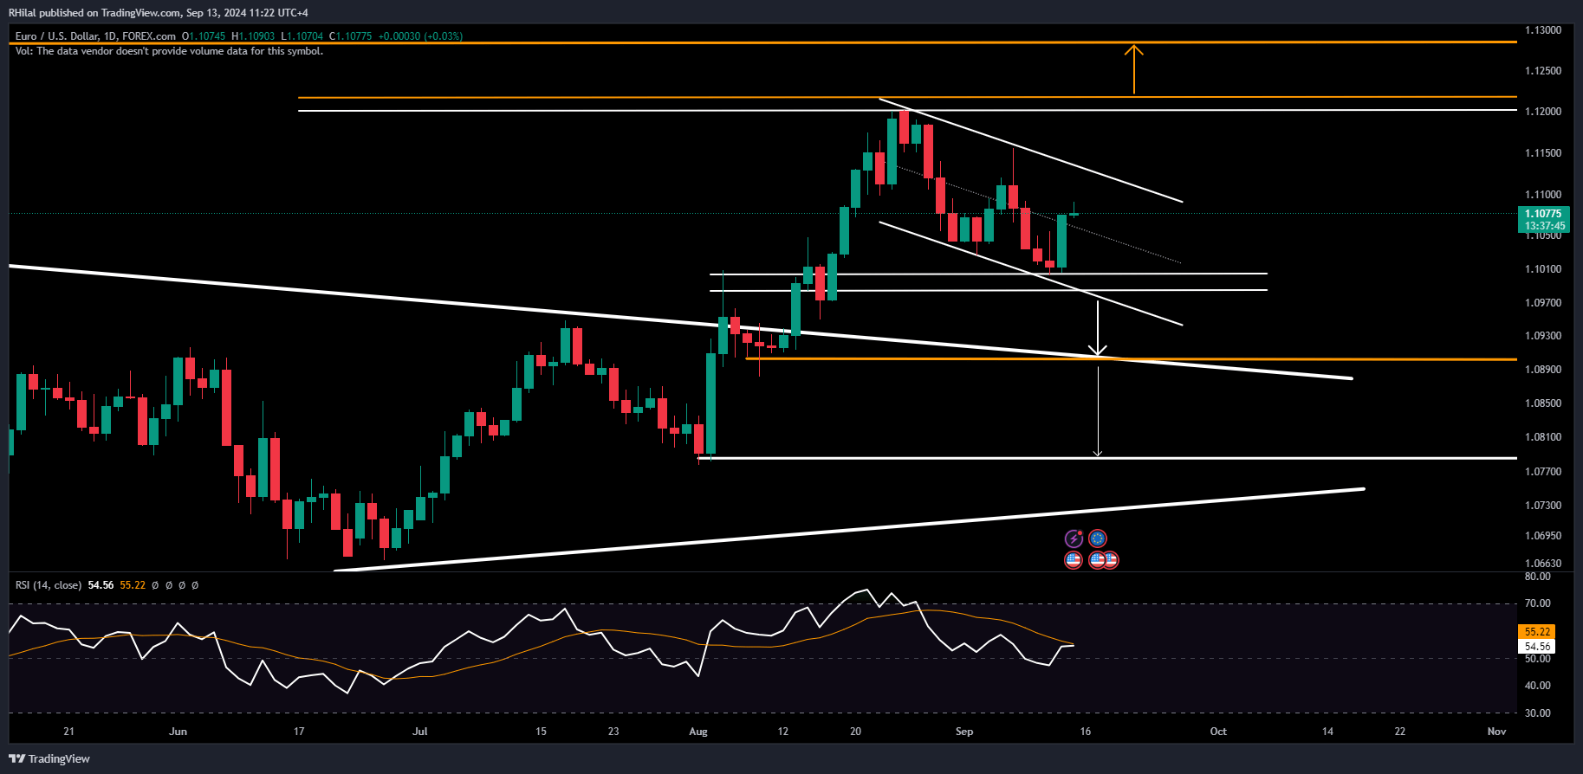The width and height of the screenshot is (1583, 774).
Task: Click '1.08900' on the price axis
Action: pyautogui.click(x=1543, y=370)
